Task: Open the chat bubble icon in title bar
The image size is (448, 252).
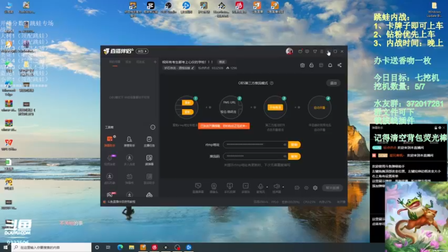Action: click(x=307, y=52)
